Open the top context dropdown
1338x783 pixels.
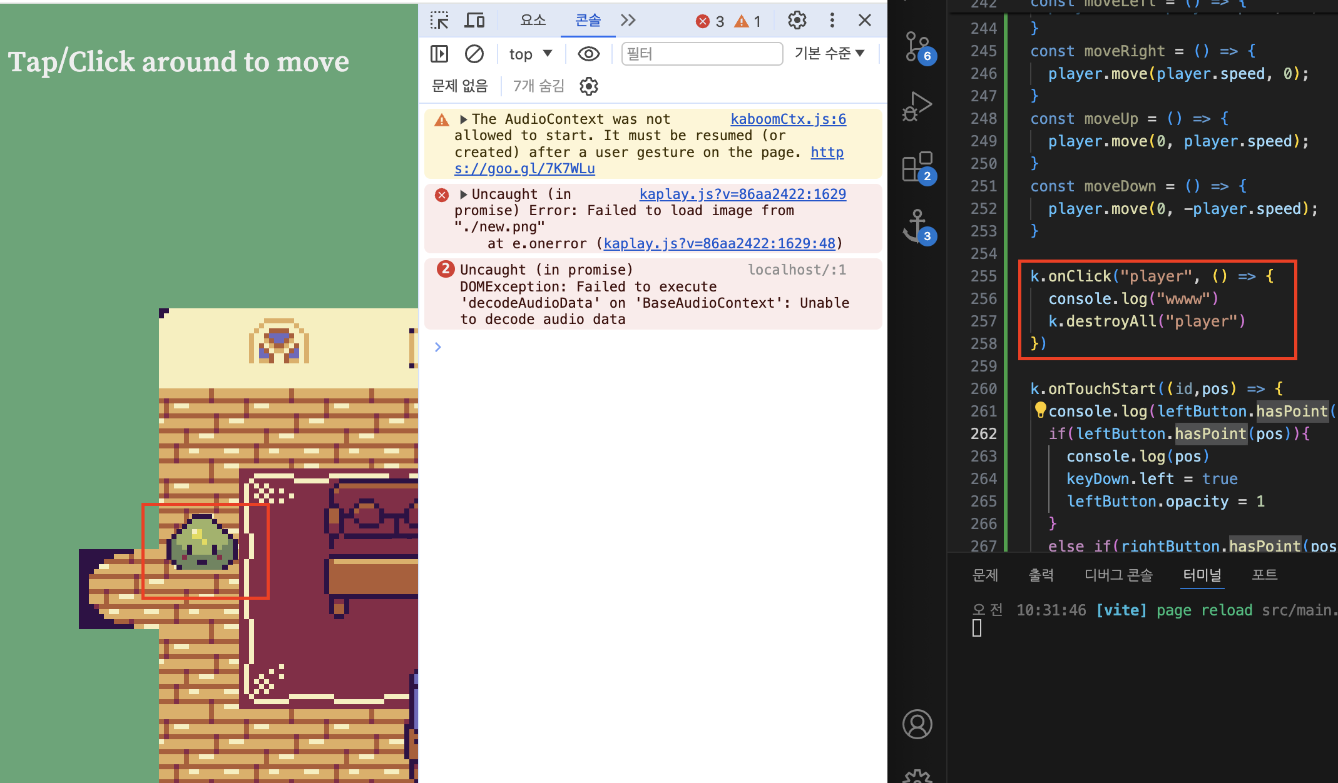coord(530,54)
